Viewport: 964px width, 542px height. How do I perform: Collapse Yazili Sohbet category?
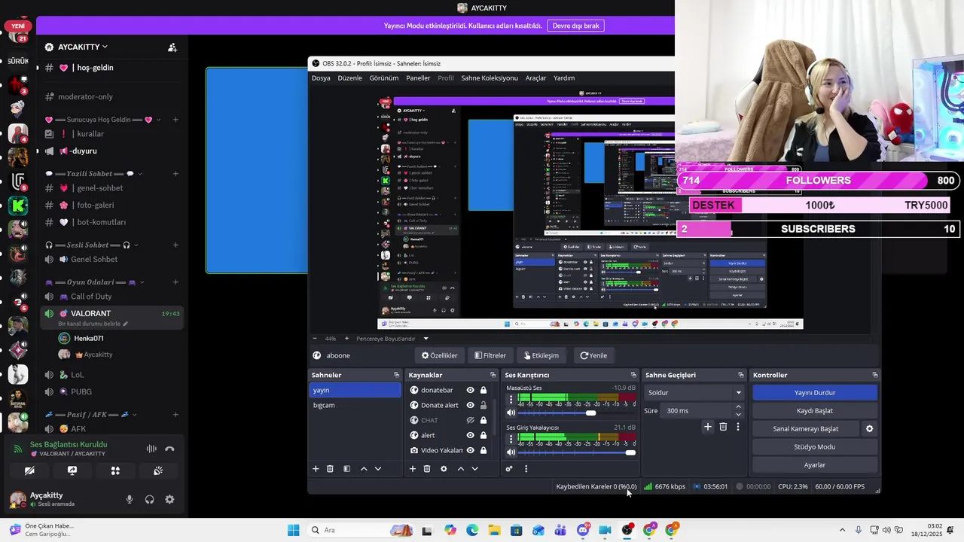[93, 174]
